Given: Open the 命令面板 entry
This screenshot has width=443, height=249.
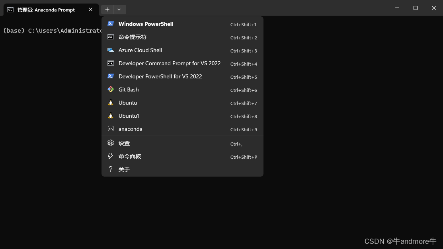Looking at the screenshot, I should (x=182, y=156).
